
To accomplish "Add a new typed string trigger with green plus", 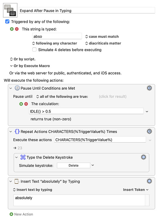I will 12,29.
